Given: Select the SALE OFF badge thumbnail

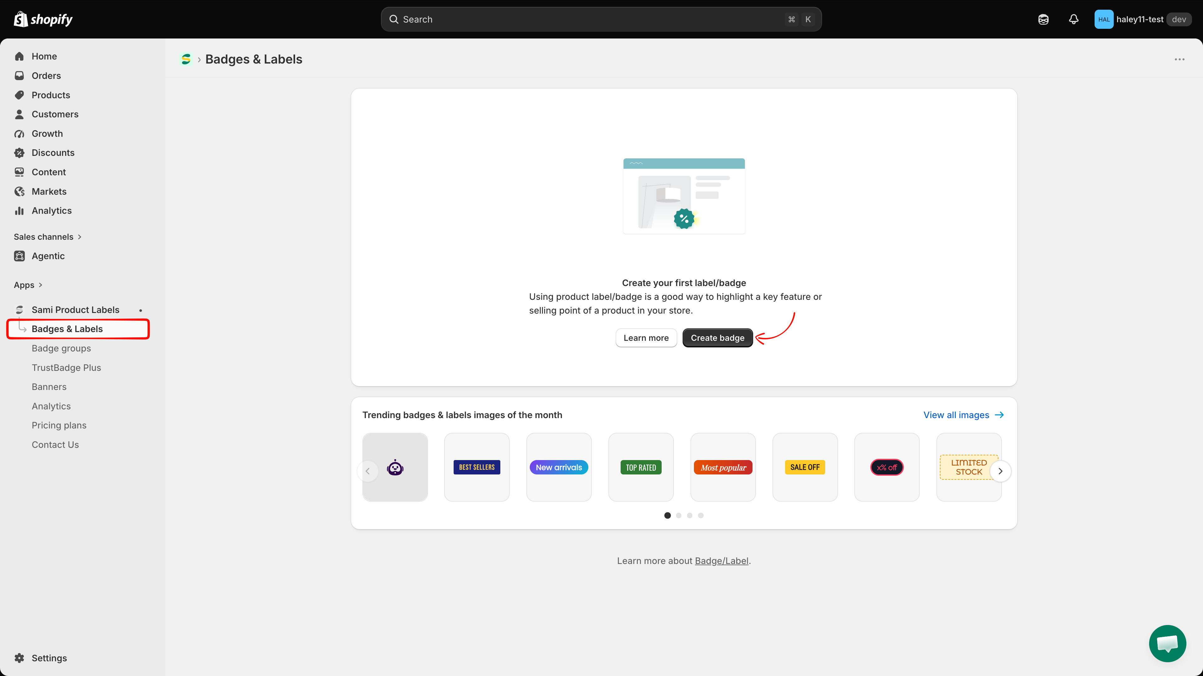Looking at the screenshot, I should tap(805, 468).
